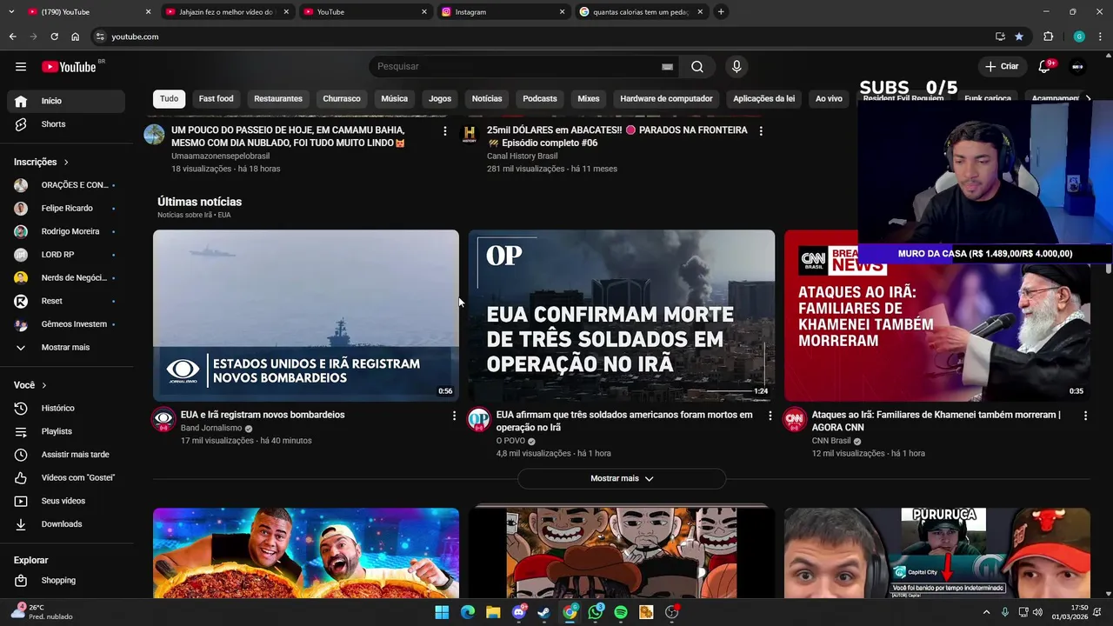
Task: Expand the Você section arrow
Action: [x=44, y=385]
